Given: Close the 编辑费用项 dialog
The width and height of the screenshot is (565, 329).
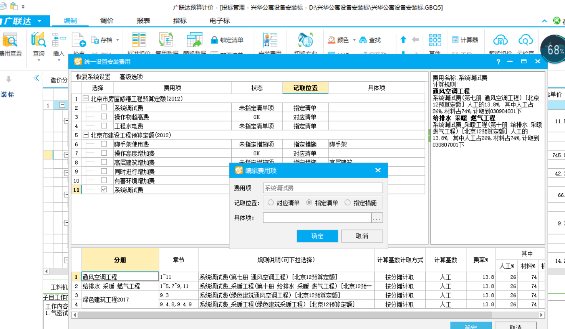Looking at the screenshot, I should point(378,170).
